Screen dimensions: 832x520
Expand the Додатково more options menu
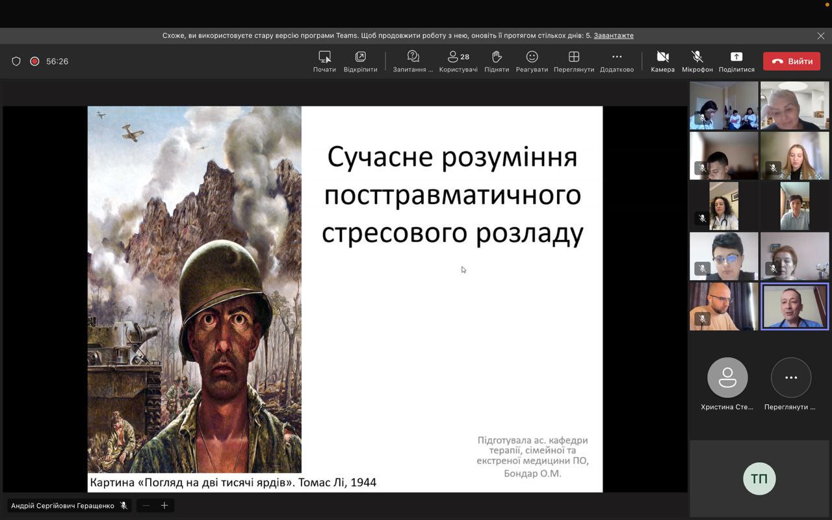coord(617,61)
